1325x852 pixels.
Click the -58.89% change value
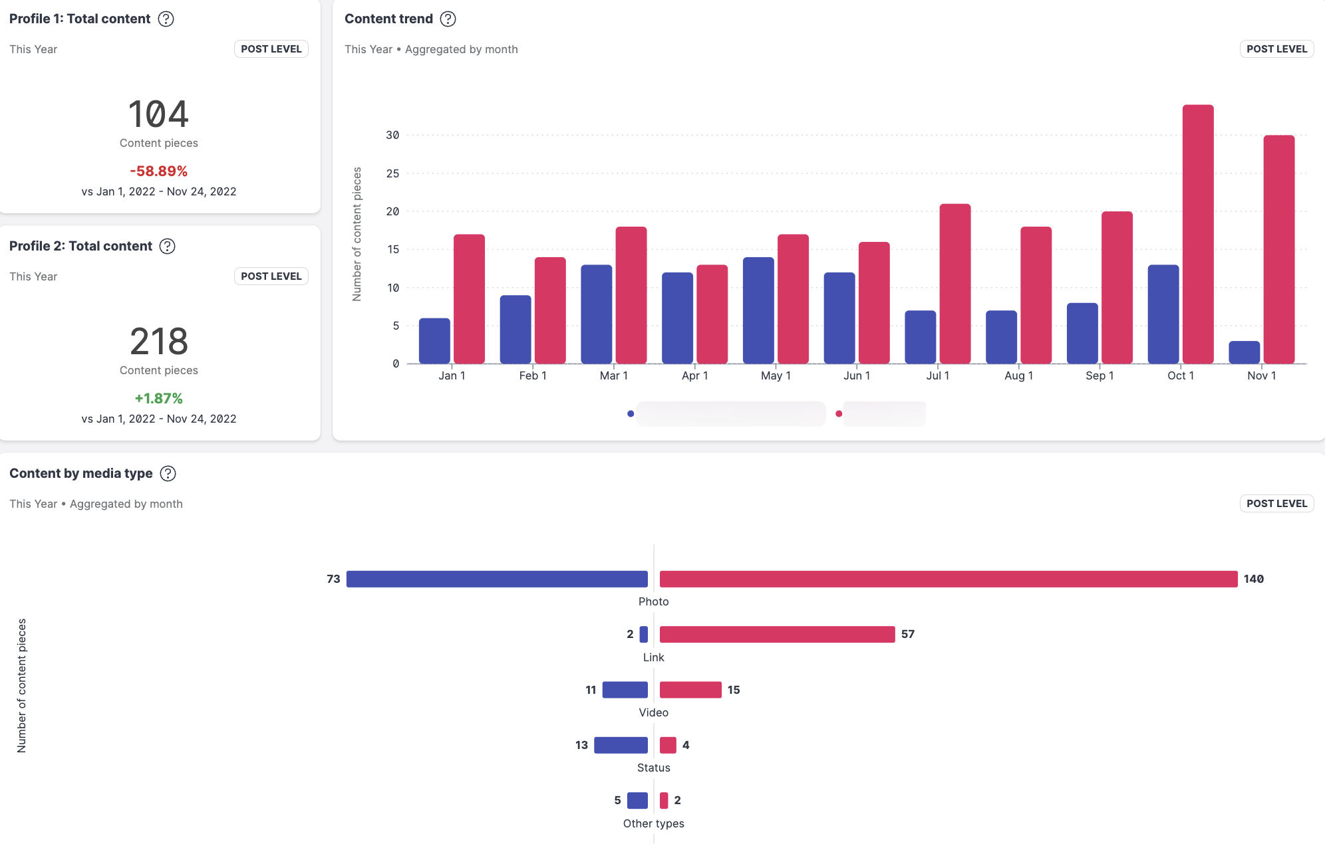coord(158,171)
